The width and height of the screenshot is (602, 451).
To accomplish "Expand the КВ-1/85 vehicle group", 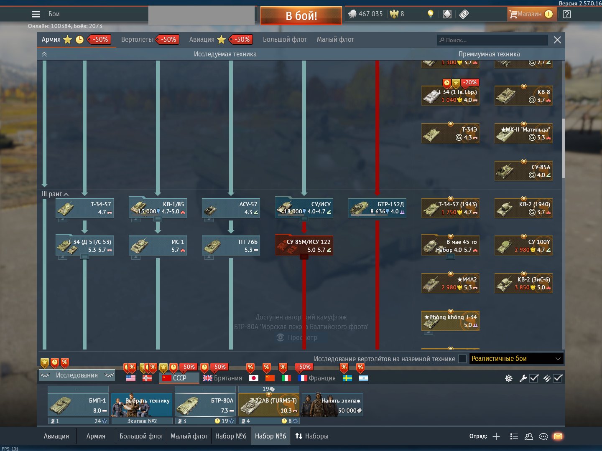I will click(158, 219).
